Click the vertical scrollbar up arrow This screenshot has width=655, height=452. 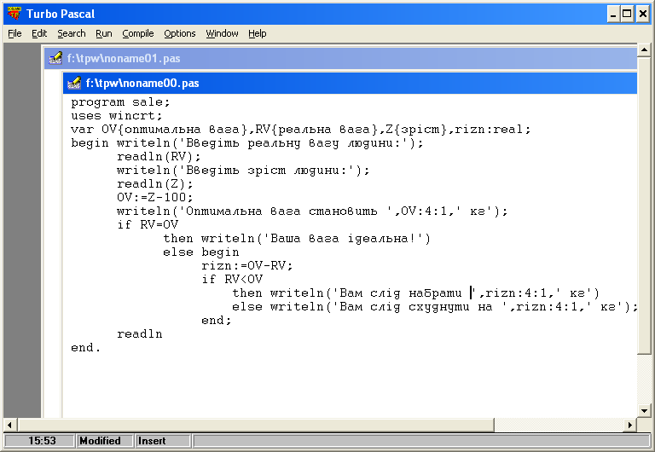tap(644, 50)
